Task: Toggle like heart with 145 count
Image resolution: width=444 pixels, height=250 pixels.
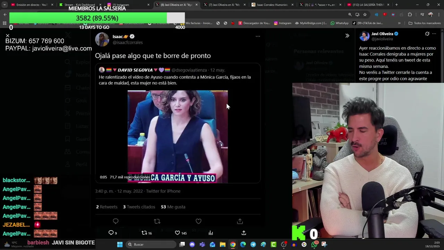Action: 181,233
